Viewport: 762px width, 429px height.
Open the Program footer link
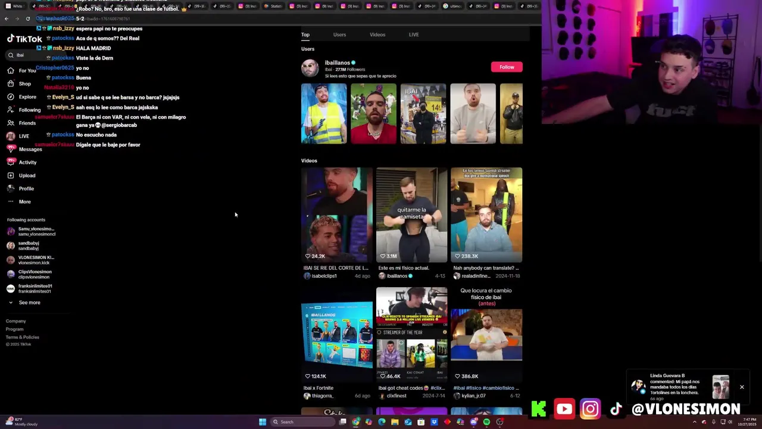(15, 329)
